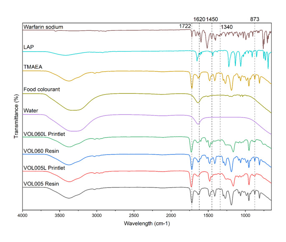This screenshot has width=286, height=242.
Task: Click the 'VOL005 Resin' label
Action: 41,184
